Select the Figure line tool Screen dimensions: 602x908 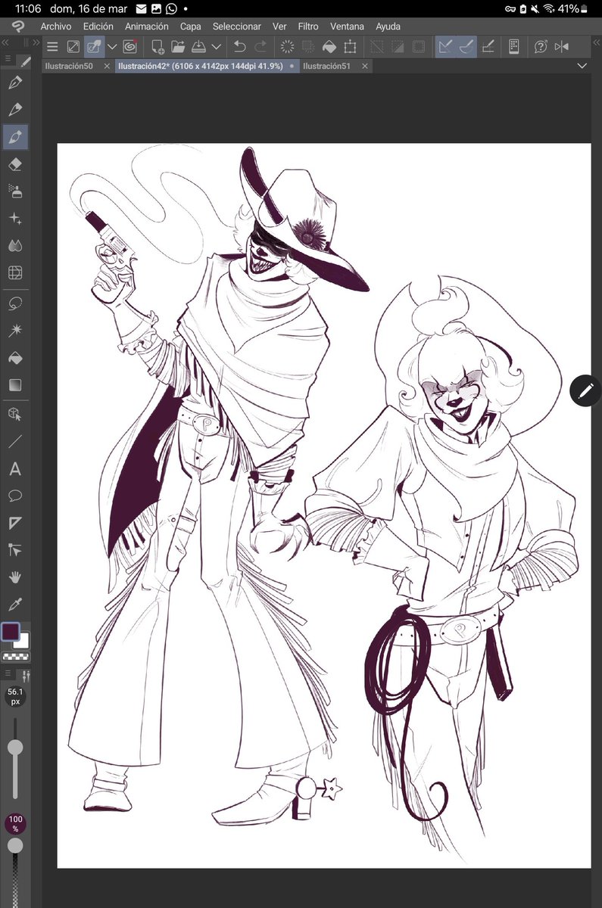15,441
